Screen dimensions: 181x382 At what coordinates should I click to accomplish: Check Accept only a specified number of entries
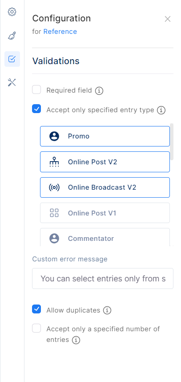(36, 328)
